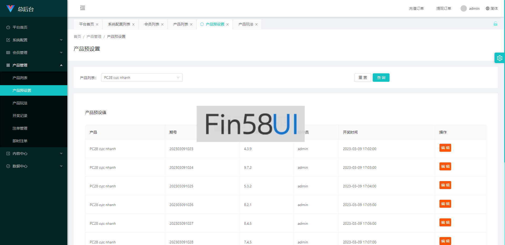Open the 充值订单 link in header

(x=416, y=8)
